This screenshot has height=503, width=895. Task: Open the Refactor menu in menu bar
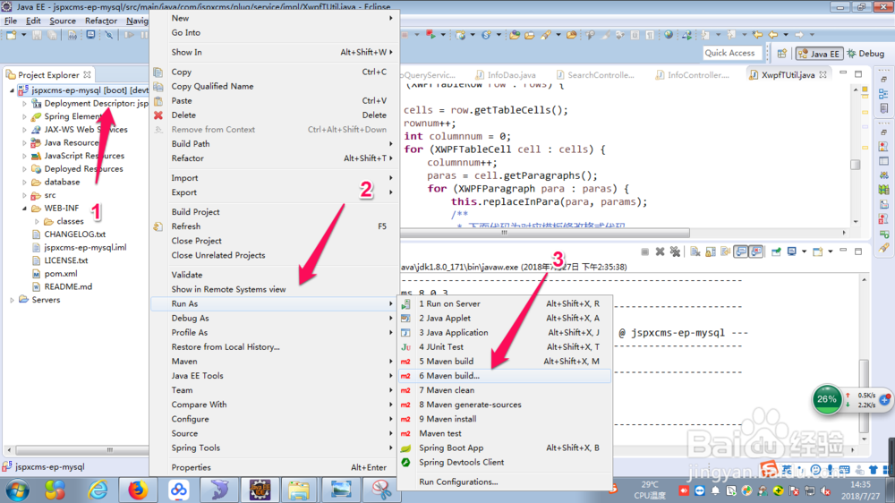point(101,21)
